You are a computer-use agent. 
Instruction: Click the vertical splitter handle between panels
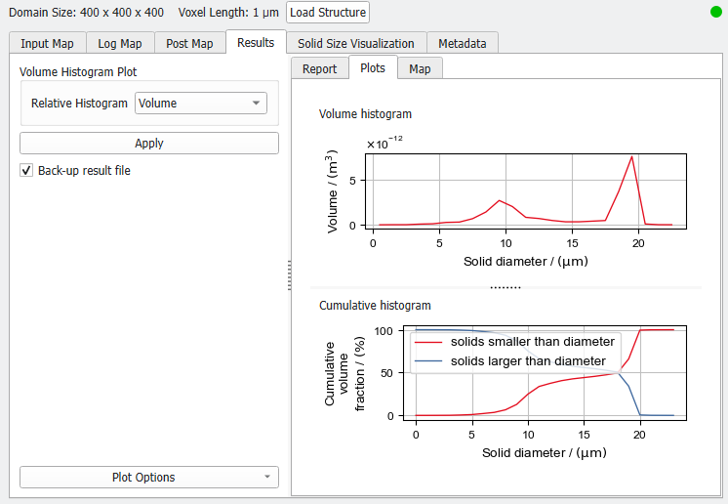pyautogui.click(x=289, y=275)
